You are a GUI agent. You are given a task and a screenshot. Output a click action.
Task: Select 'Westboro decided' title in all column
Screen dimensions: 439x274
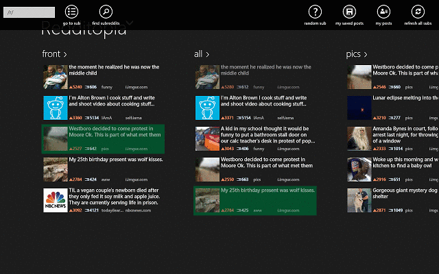coord(267,162)
